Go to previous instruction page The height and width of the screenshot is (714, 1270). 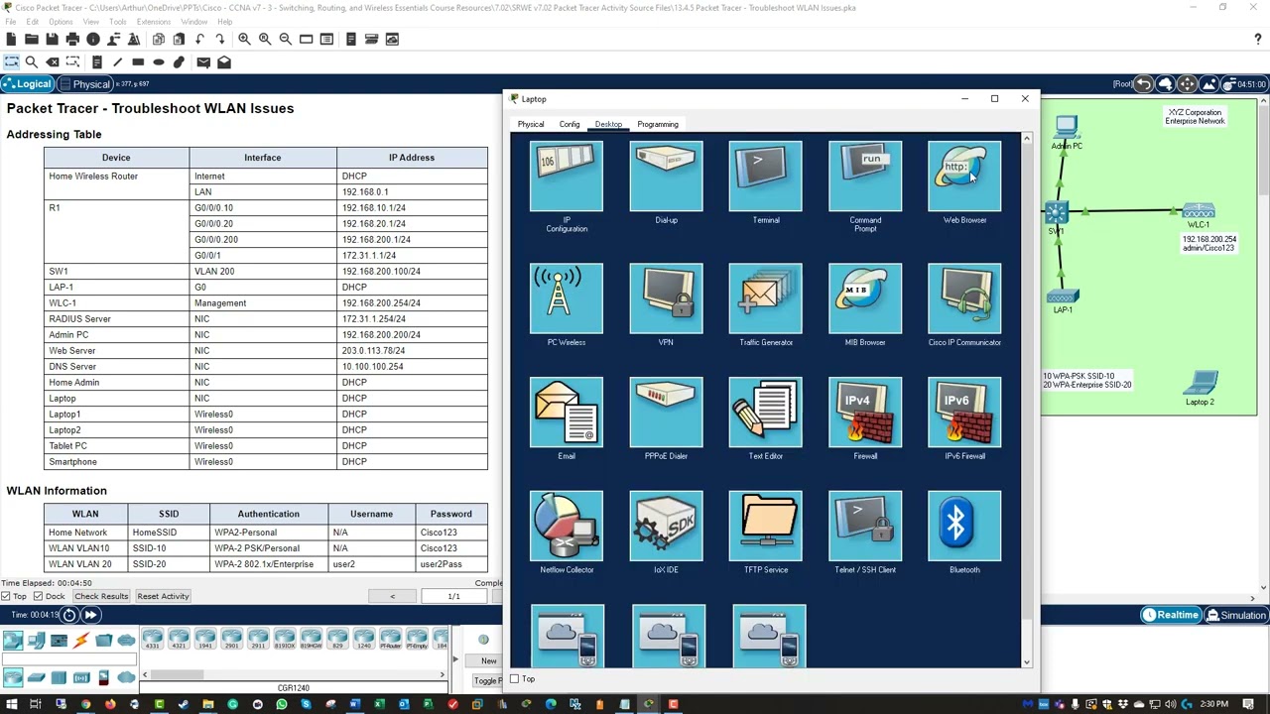pyautogui.click(x=392, y=596)
